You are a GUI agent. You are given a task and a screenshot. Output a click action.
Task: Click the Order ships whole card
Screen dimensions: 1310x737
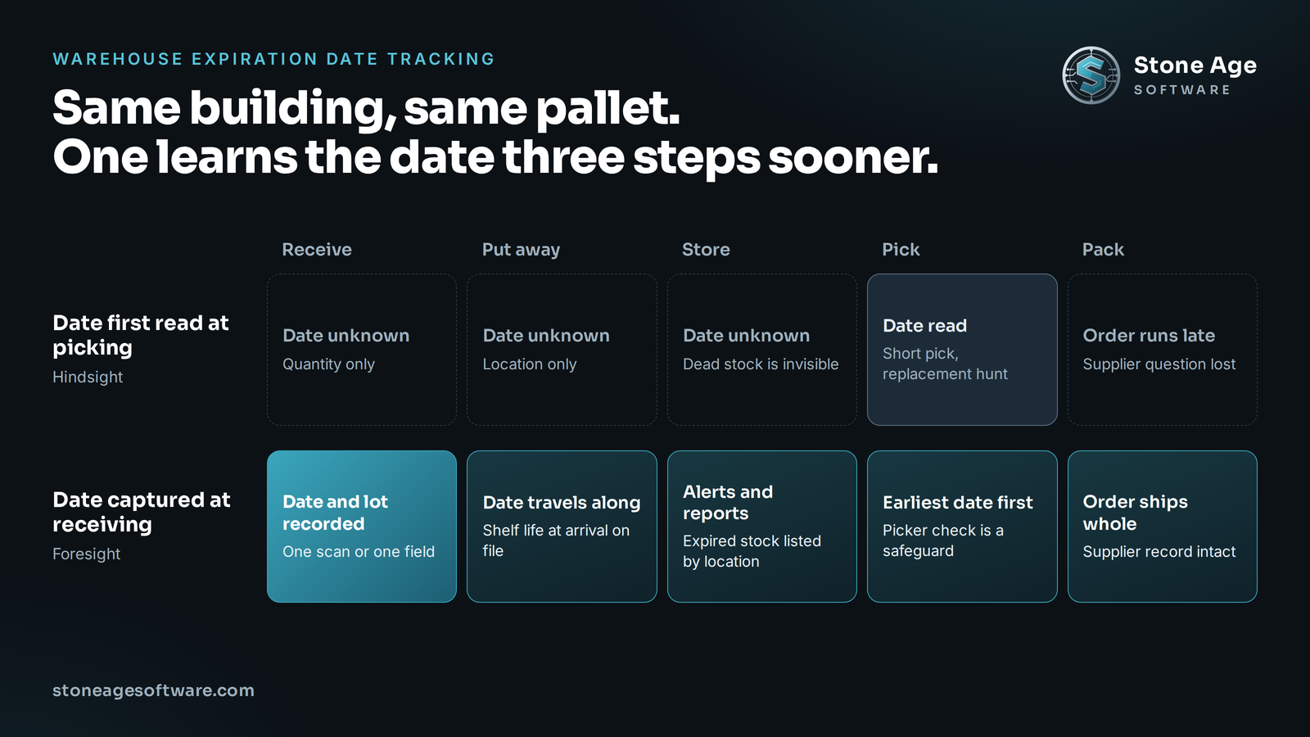click(x=1163, y=527)
